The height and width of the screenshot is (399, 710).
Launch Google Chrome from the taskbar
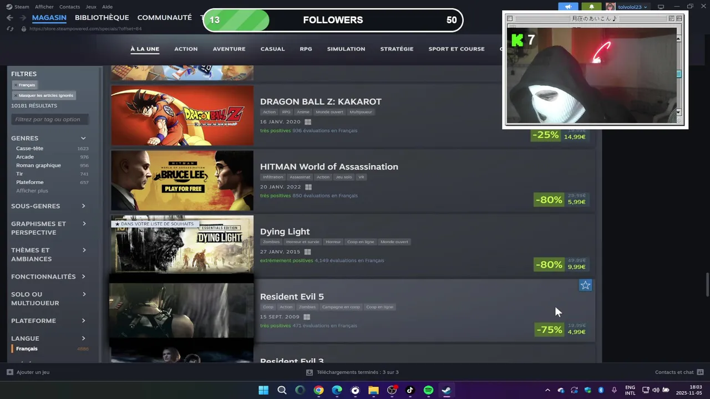pyautogui.click(x=318, y=390)
